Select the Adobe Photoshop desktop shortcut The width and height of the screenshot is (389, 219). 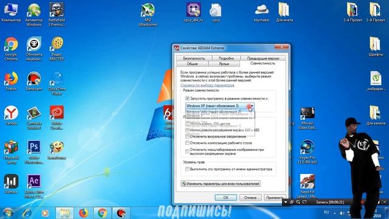(34, 152)
